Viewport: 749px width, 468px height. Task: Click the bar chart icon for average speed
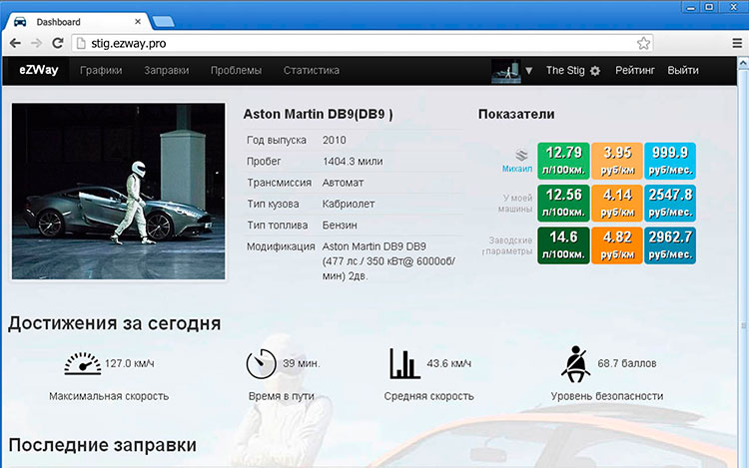coord(404,363)
